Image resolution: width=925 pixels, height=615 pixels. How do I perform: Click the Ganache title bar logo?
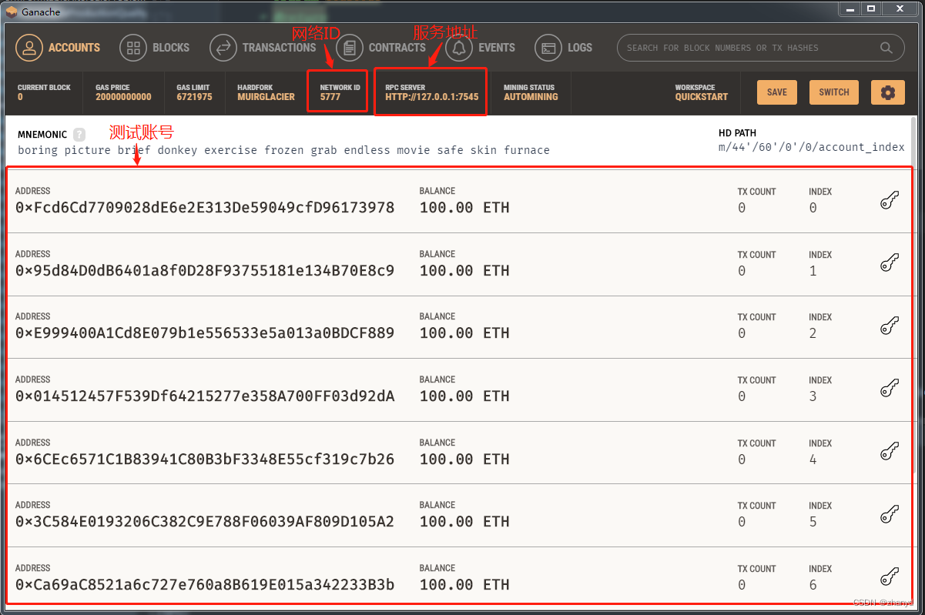coord(12,12)
